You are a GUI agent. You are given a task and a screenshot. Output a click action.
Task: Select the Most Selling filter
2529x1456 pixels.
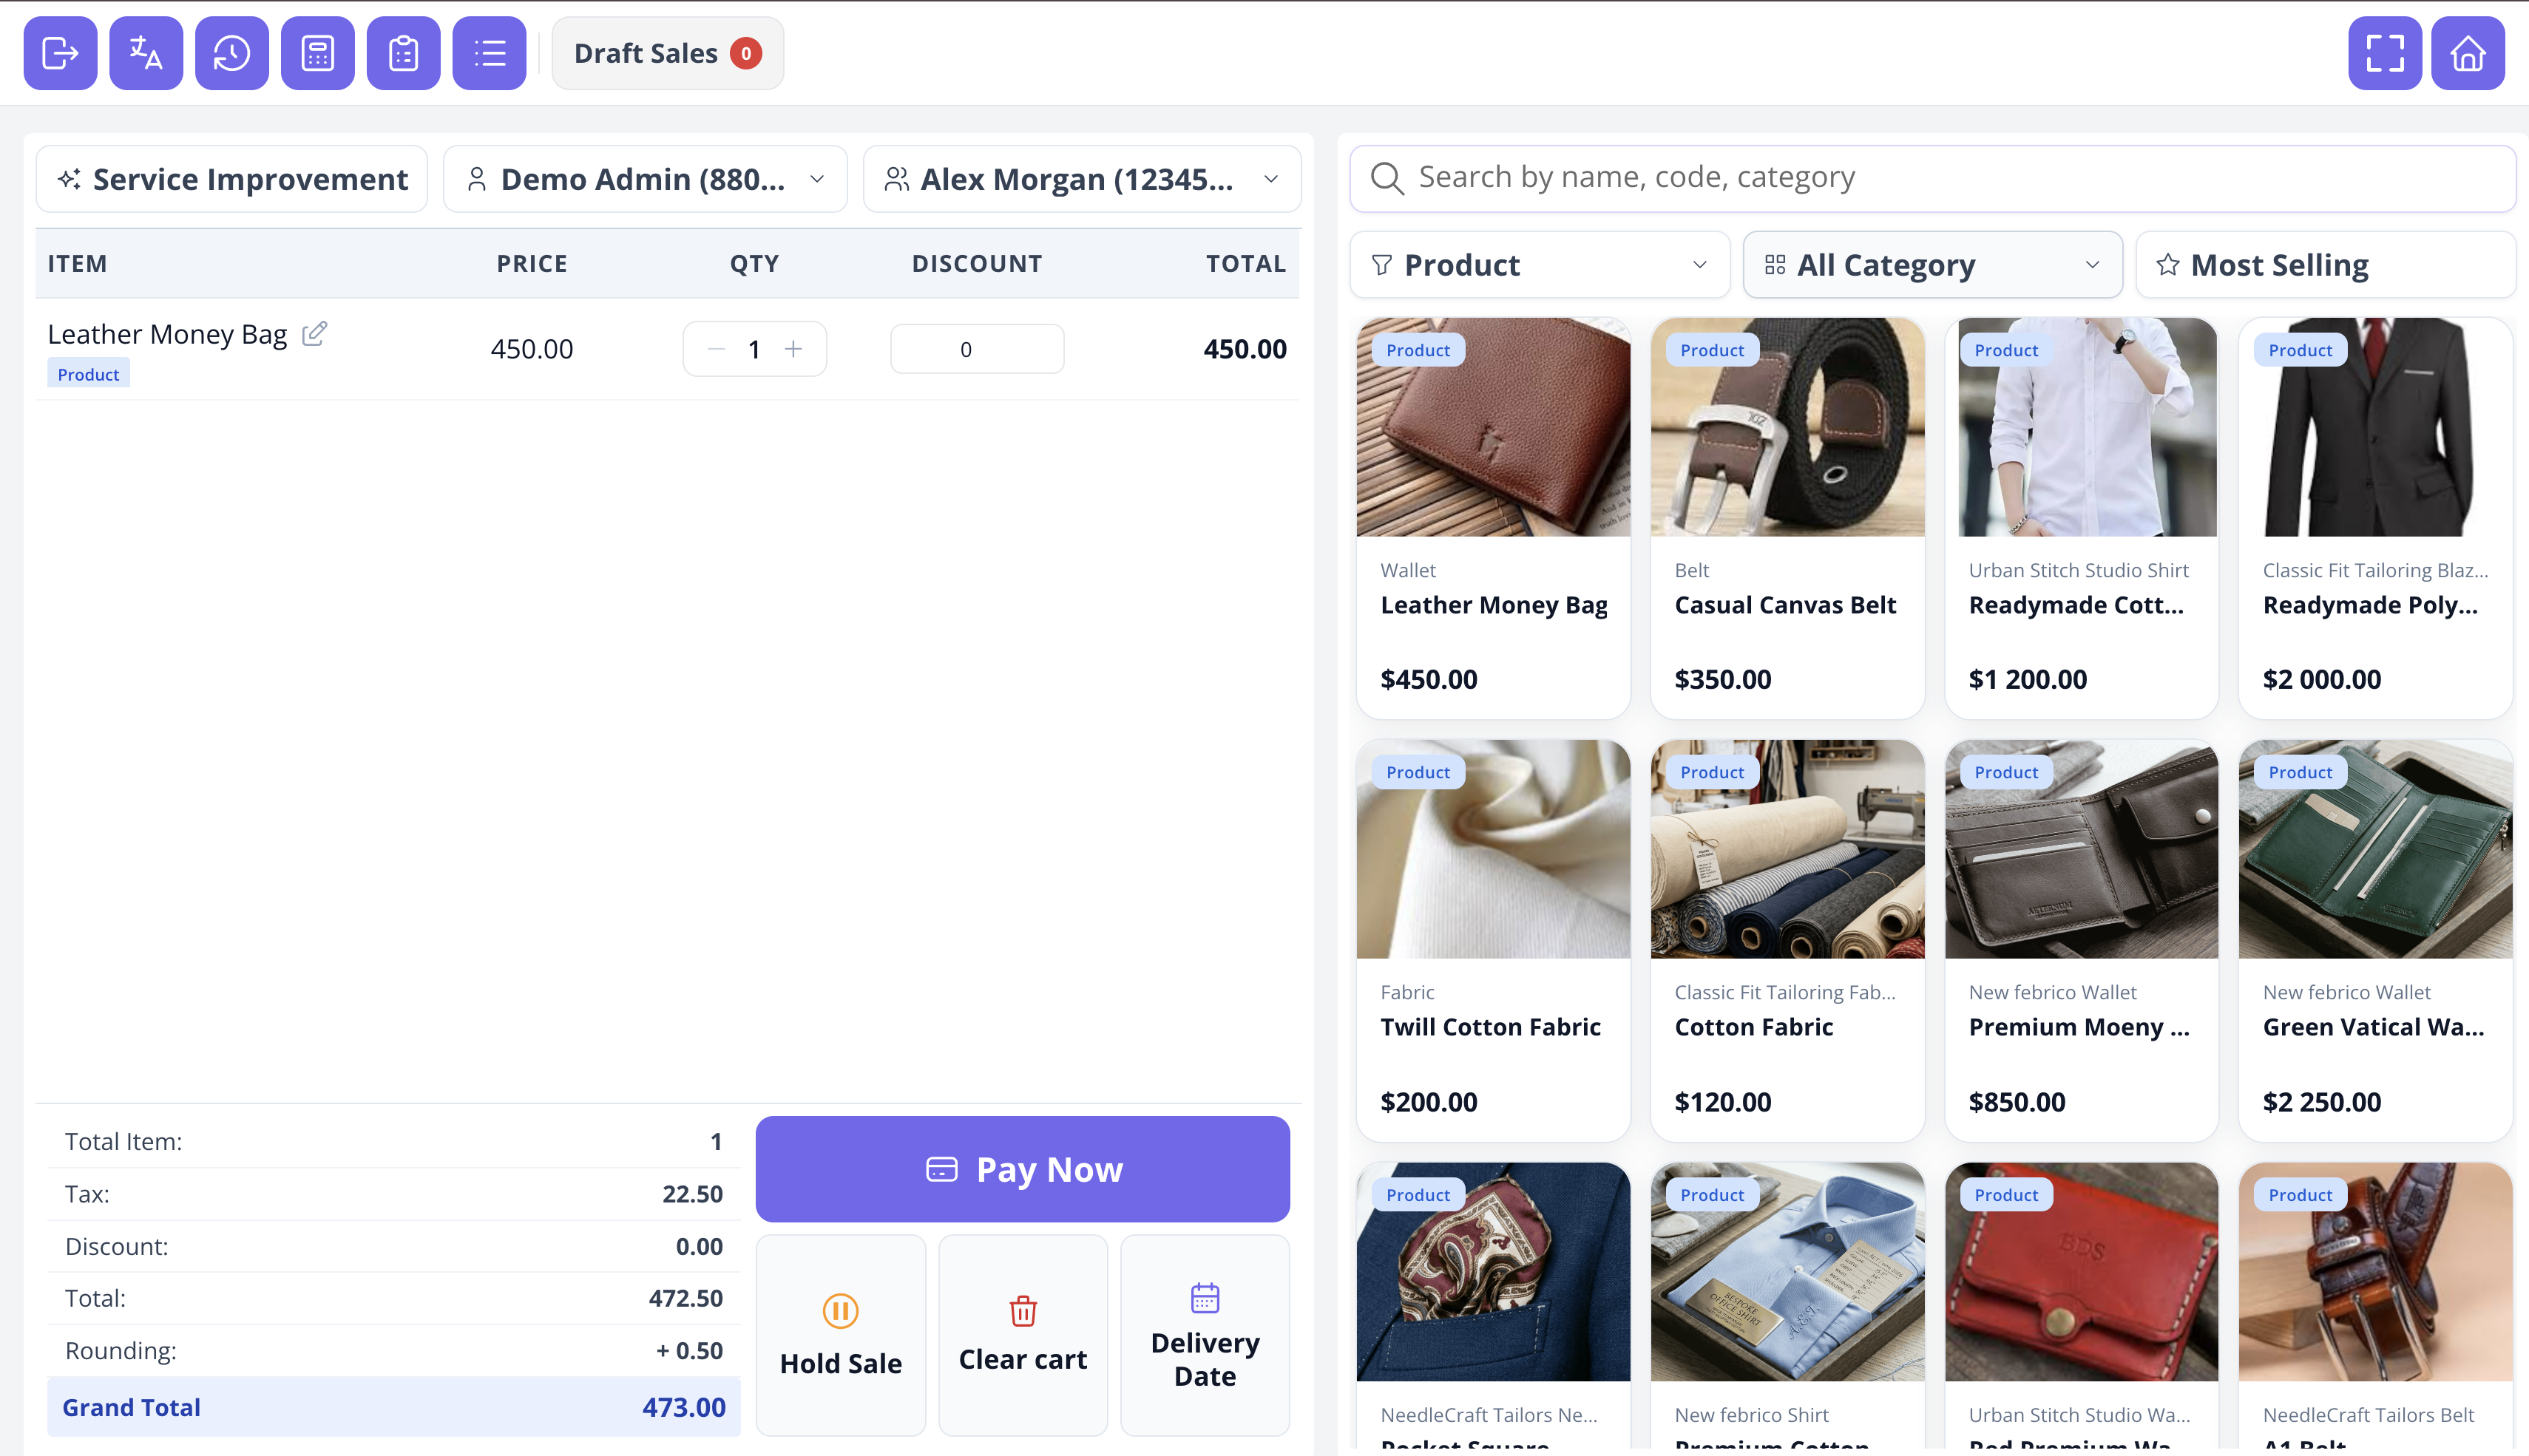(2326, 265)
